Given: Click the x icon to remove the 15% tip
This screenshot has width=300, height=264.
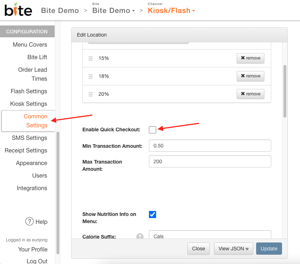Looking at the screenshot, I should [243, 58].
